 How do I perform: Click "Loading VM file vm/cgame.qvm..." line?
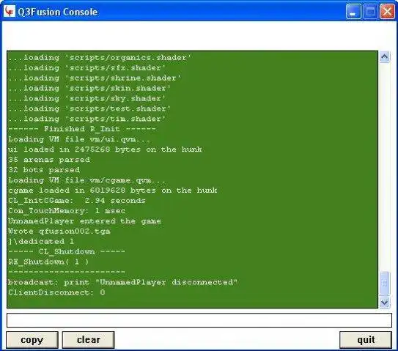click(x=86, y=180)
